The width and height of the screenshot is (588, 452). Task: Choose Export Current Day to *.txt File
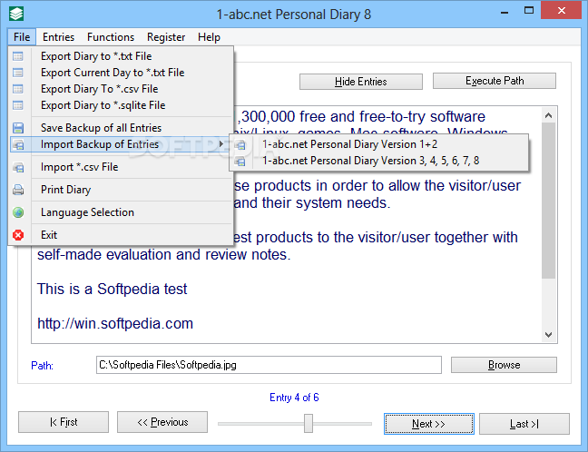pos(121,73)
